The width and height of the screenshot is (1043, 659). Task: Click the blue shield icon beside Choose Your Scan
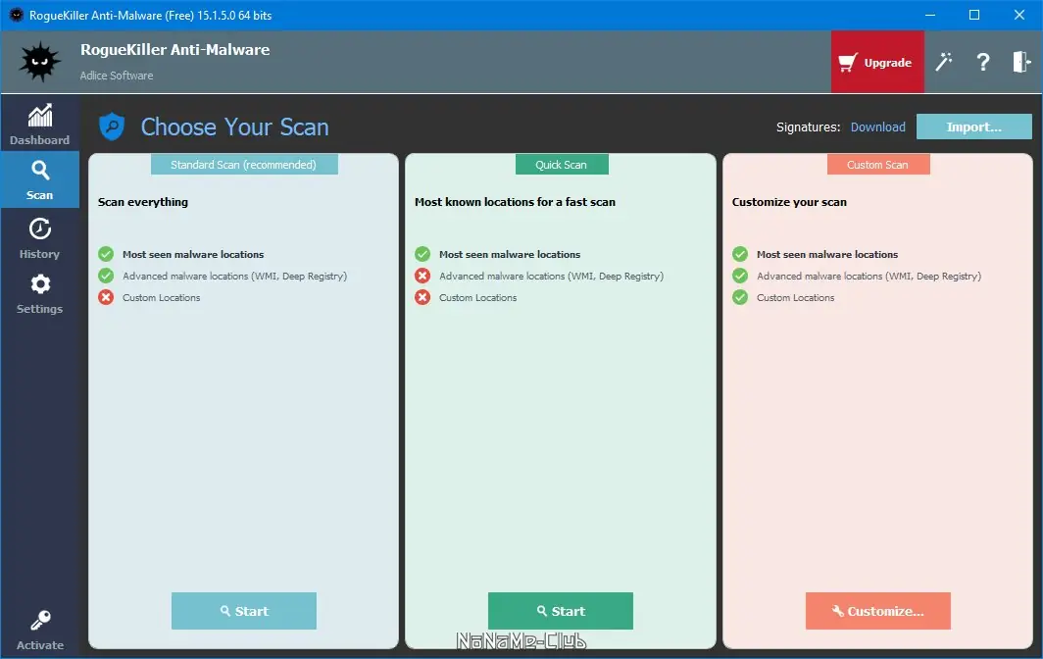[112, 126]
